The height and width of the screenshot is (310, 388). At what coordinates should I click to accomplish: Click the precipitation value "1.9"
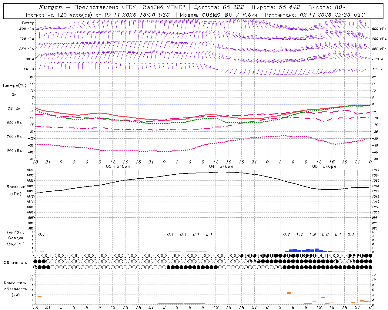click(x=312, y=234)
